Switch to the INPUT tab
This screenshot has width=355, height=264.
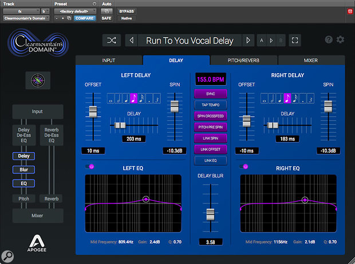coord(109,61)
